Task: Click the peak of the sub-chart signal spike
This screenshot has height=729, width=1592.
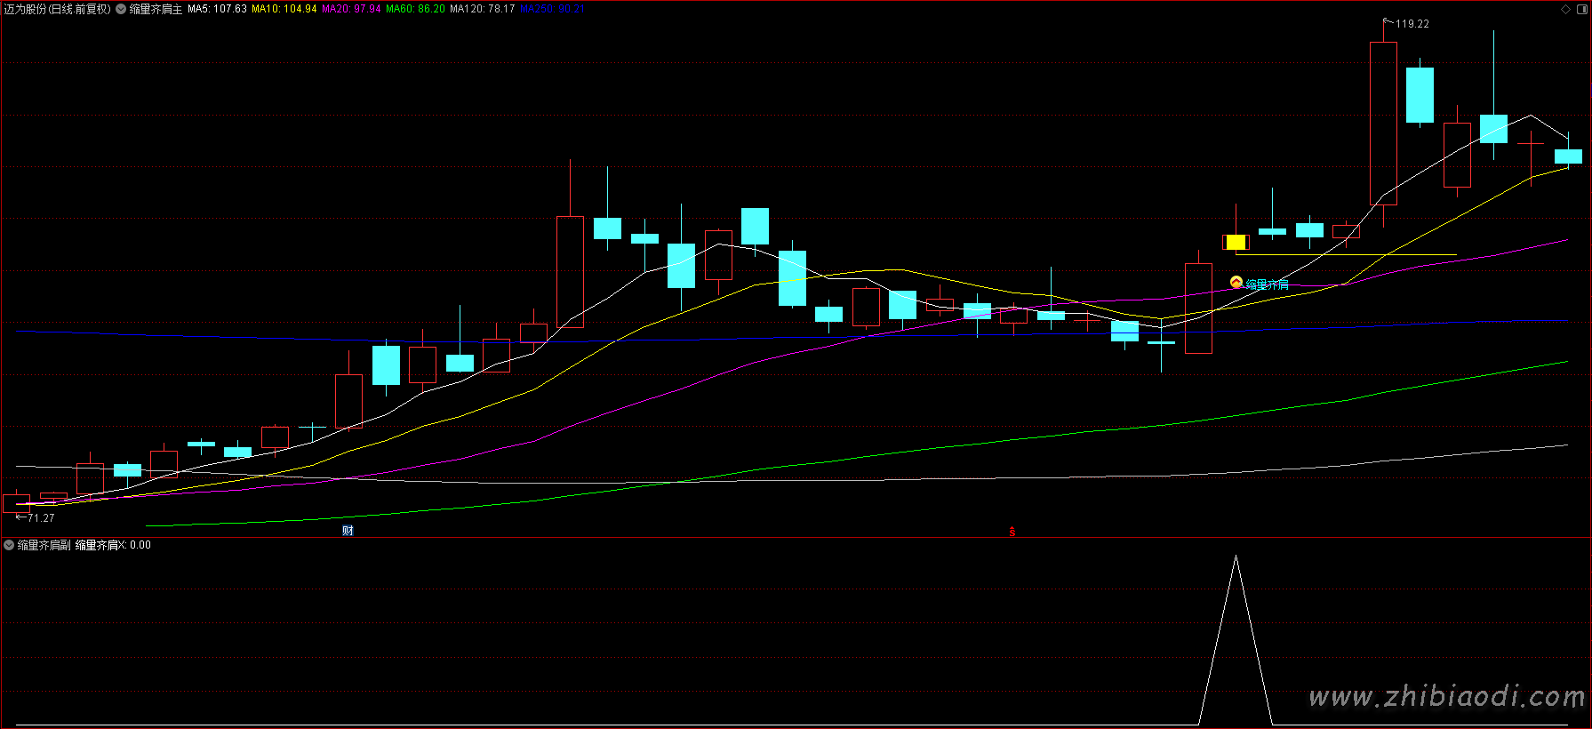Action: (1236, 557)
